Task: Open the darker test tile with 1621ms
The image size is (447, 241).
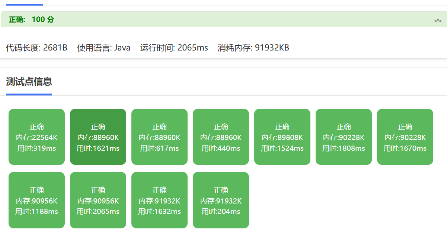Action: pos(98,137)
